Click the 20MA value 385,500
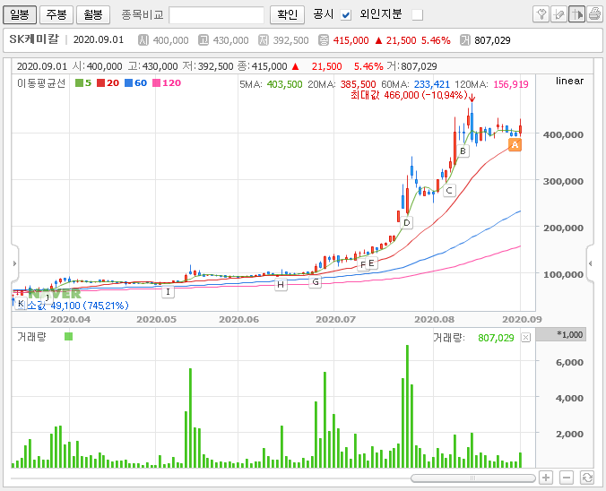 (x=358, y=84)
